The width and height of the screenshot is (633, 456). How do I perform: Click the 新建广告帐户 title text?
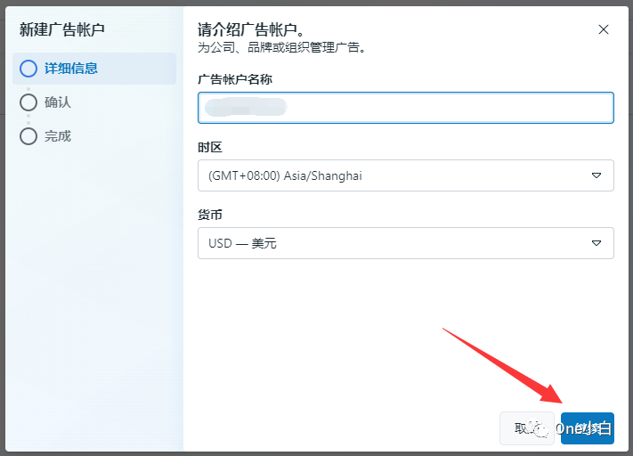pyautogui.click(x=62, y=29)
